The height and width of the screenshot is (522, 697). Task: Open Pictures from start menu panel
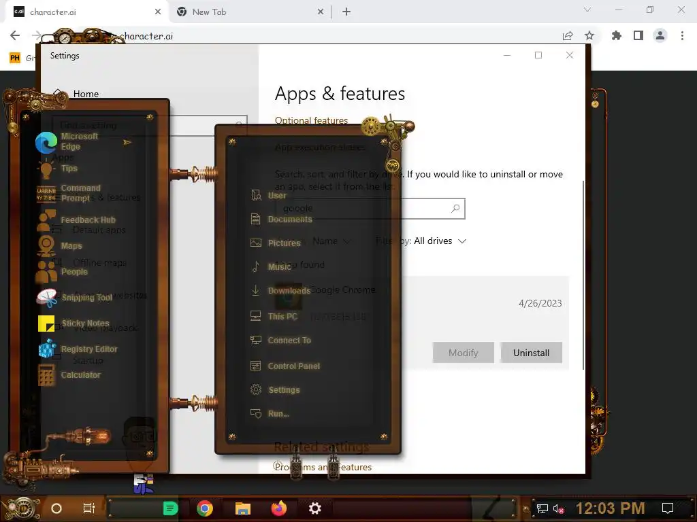click(276, 243)
